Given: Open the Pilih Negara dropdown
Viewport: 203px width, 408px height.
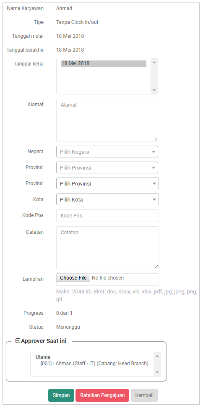Looking at the screenshot, I should coord(107,152).
